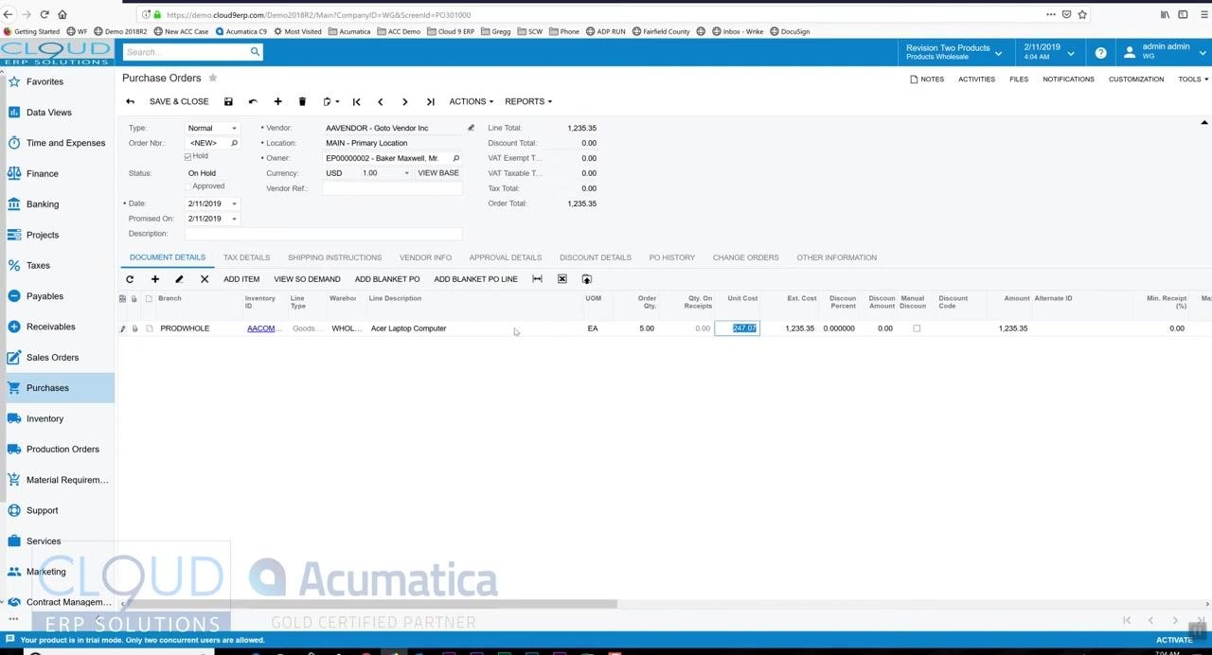Go to the previous record

(x=381, y=101)
